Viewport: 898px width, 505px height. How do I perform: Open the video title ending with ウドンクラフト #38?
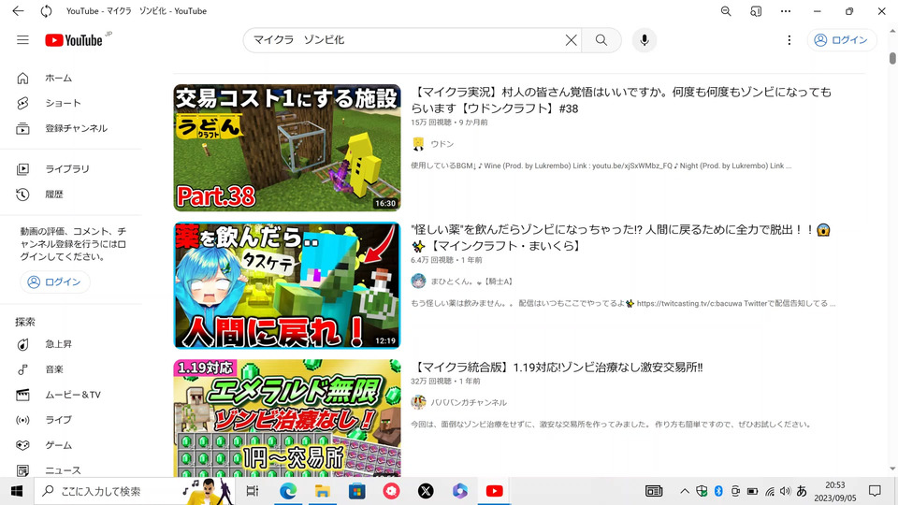pyautogui.click(x=621, y=100)
